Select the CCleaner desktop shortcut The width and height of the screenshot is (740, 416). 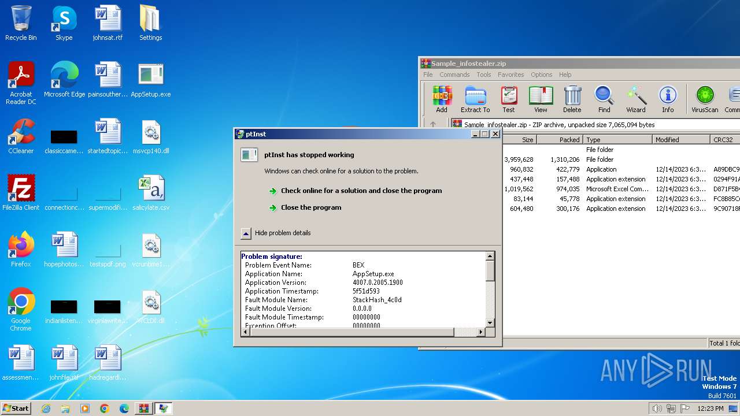[21, 136]
